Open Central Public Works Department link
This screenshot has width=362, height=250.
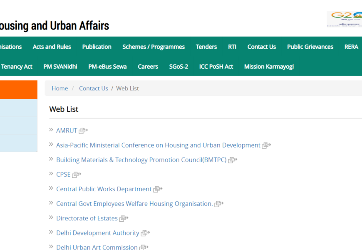[104, 189]
